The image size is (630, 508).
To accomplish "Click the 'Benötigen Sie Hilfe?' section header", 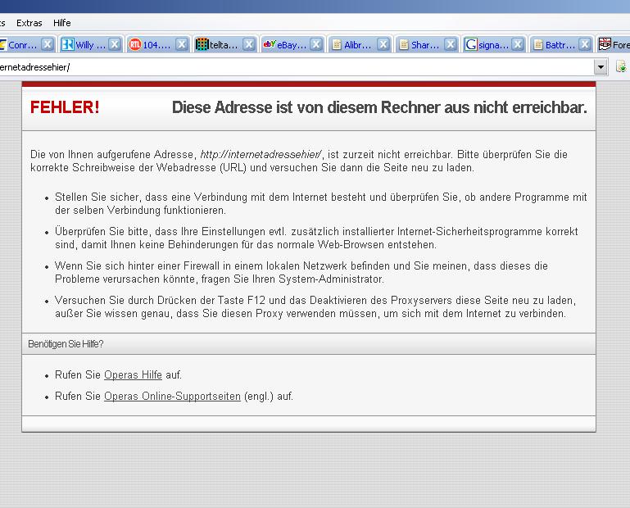I will [66, 344].
